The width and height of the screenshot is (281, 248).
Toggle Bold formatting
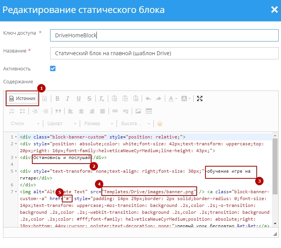[57, 99]
